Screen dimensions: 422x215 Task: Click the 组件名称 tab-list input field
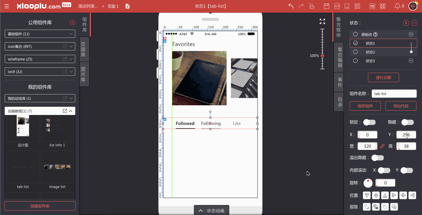394,94
